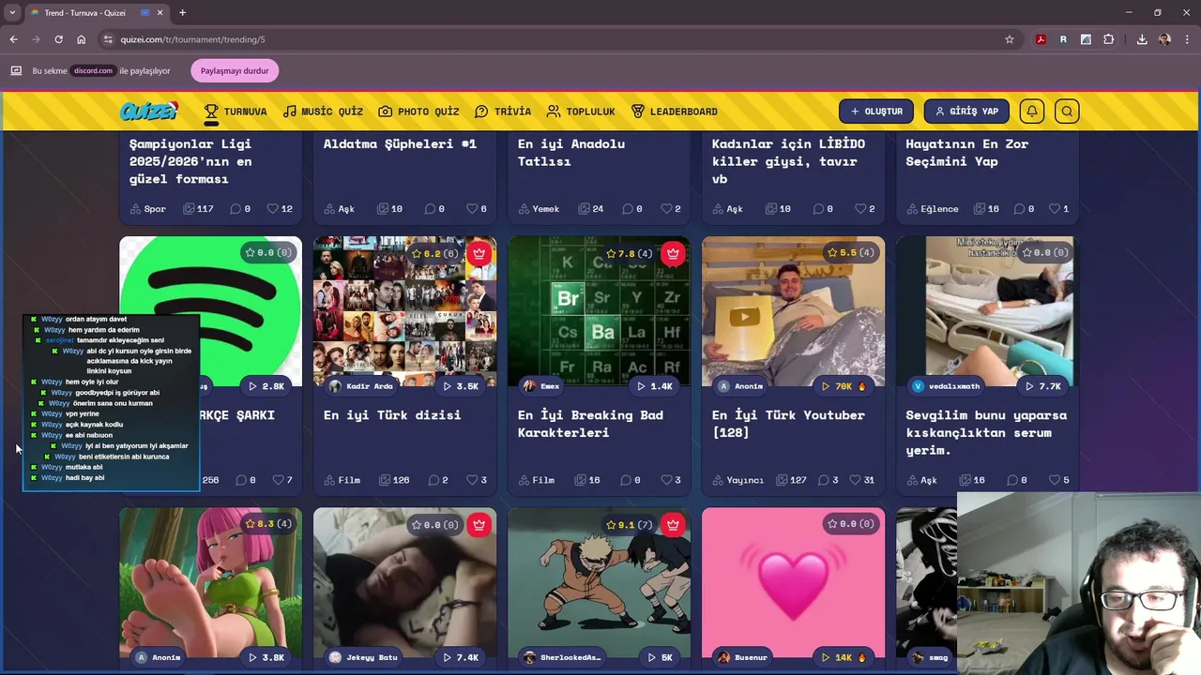Go back with browser back arrow
This screenshot has height=675, width=1201.
13,39
